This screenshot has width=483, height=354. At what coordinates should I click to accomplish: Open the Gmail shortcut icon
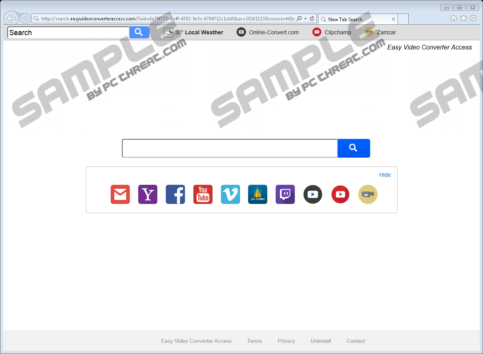pyautogui.click(x=120, y=194)
